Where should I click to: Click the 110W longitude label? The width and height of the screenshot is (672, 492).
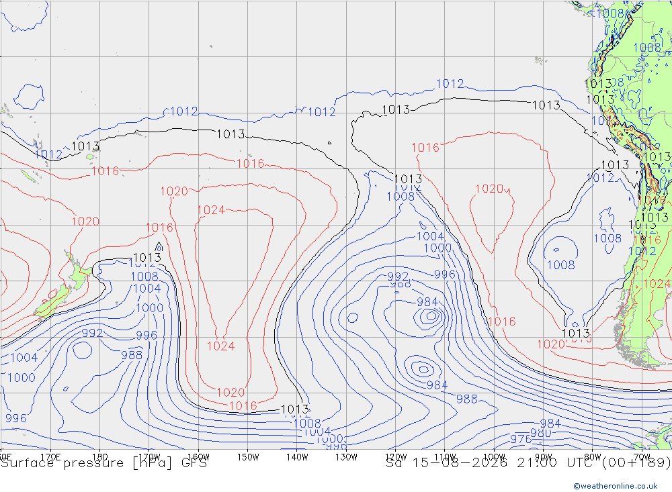click(x=445, y=457)
